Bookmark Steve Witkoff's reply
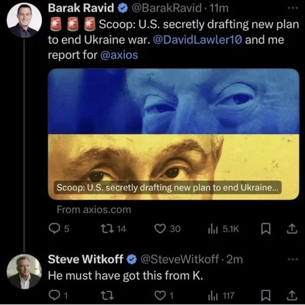 coord(266,296)
